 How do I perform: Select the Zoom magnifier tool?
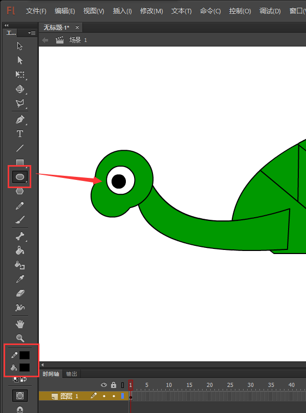20,338
